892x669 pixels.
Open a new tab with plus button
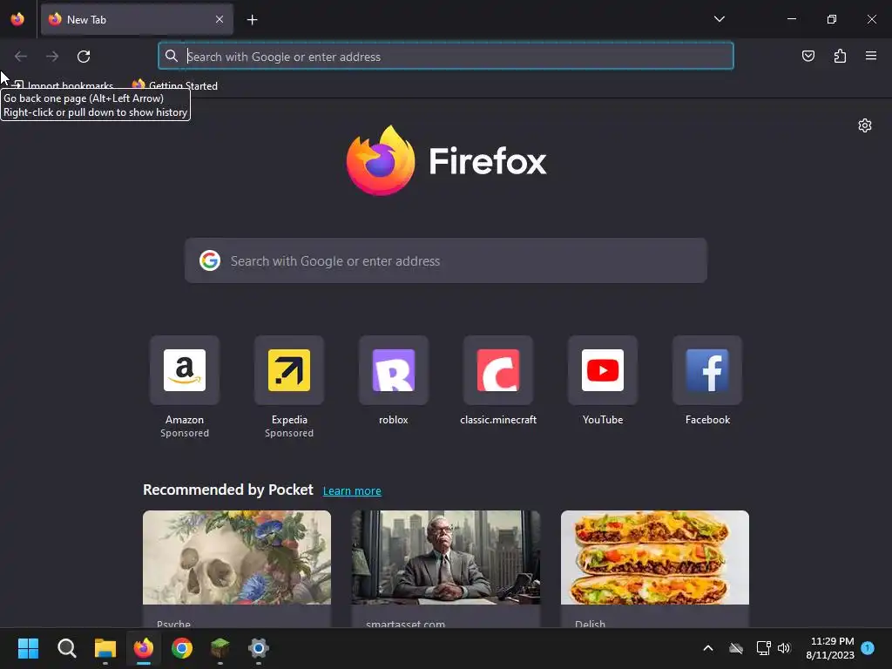pyautogui.click(x=252, y=20)
